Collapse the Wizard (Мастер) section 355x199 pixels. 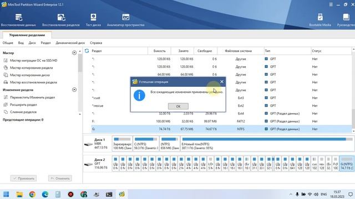[74, 53]
